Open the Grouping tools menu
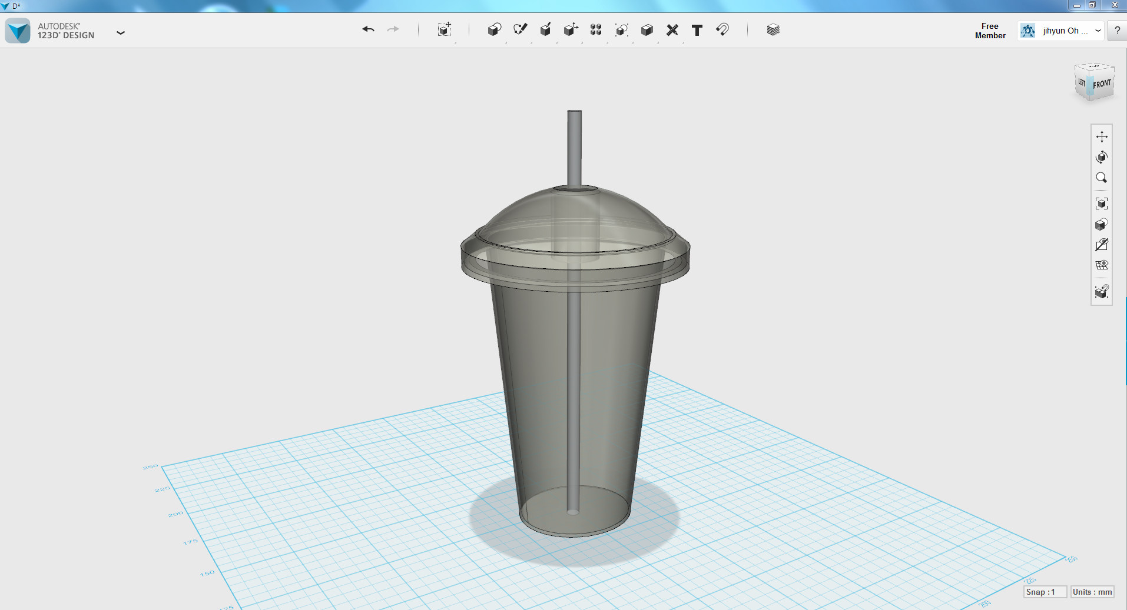The height and width of the screenshot is (610, 1127). coord(621,30)
